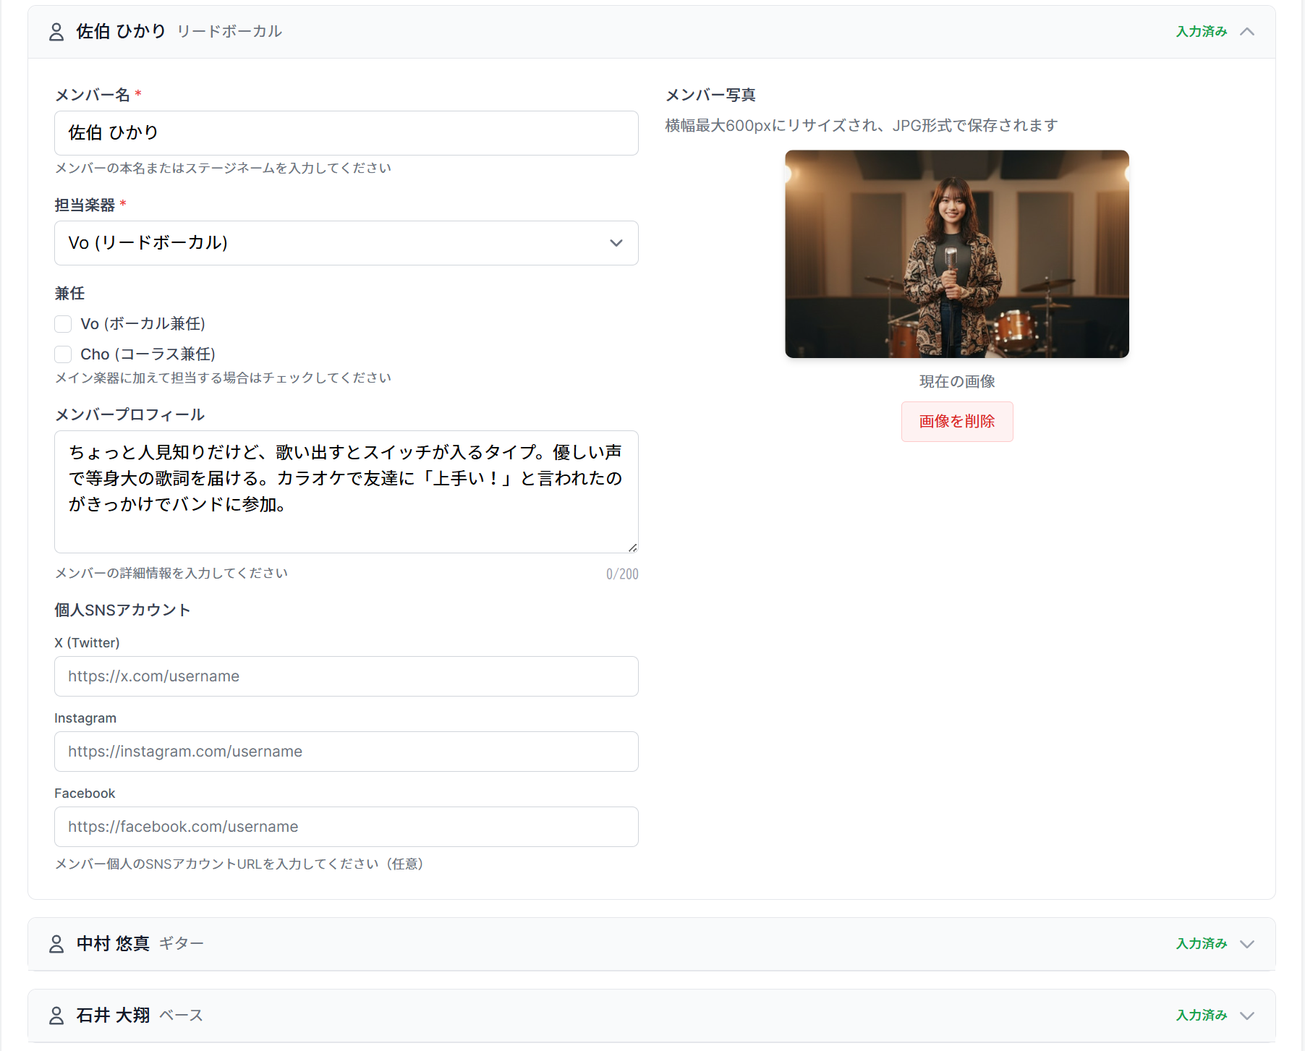The image size is (1305, 1051).
Task: Collapse the 佐伯 ひかり member section
Action: point(1248,32)
